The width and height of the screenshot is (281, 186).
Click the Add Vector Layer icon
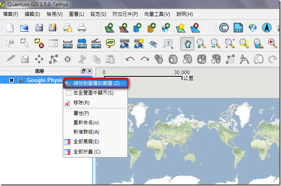pos(110,28)
